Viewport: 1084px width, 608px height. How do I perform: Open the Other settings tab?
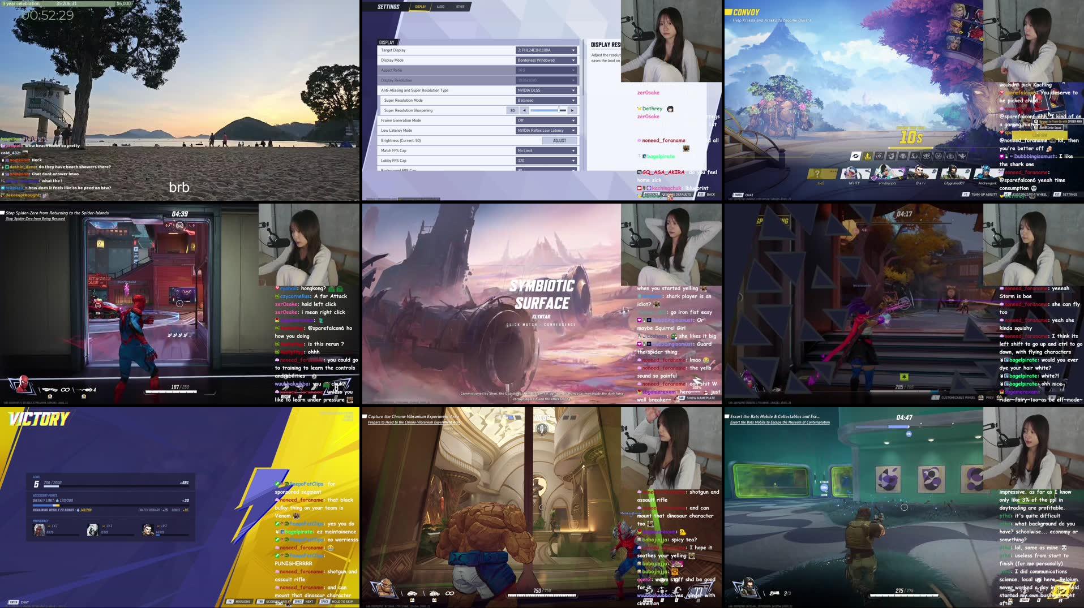460,7
